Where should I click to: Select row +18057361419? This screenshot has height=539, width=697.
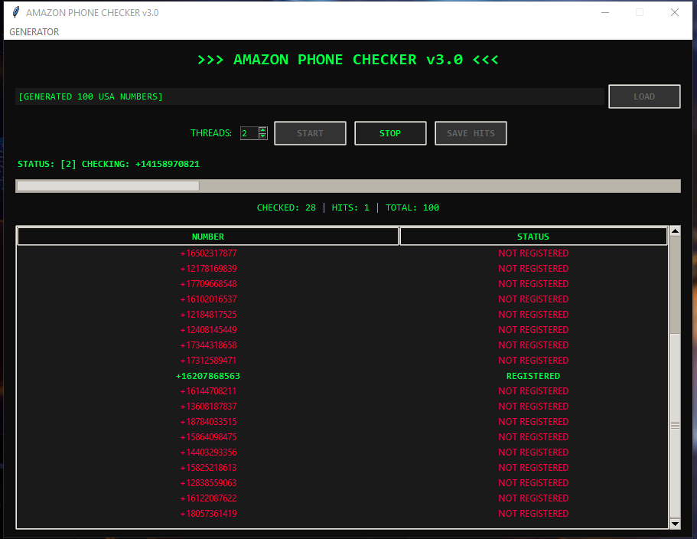pyautogui.click(x=342, y=514)
